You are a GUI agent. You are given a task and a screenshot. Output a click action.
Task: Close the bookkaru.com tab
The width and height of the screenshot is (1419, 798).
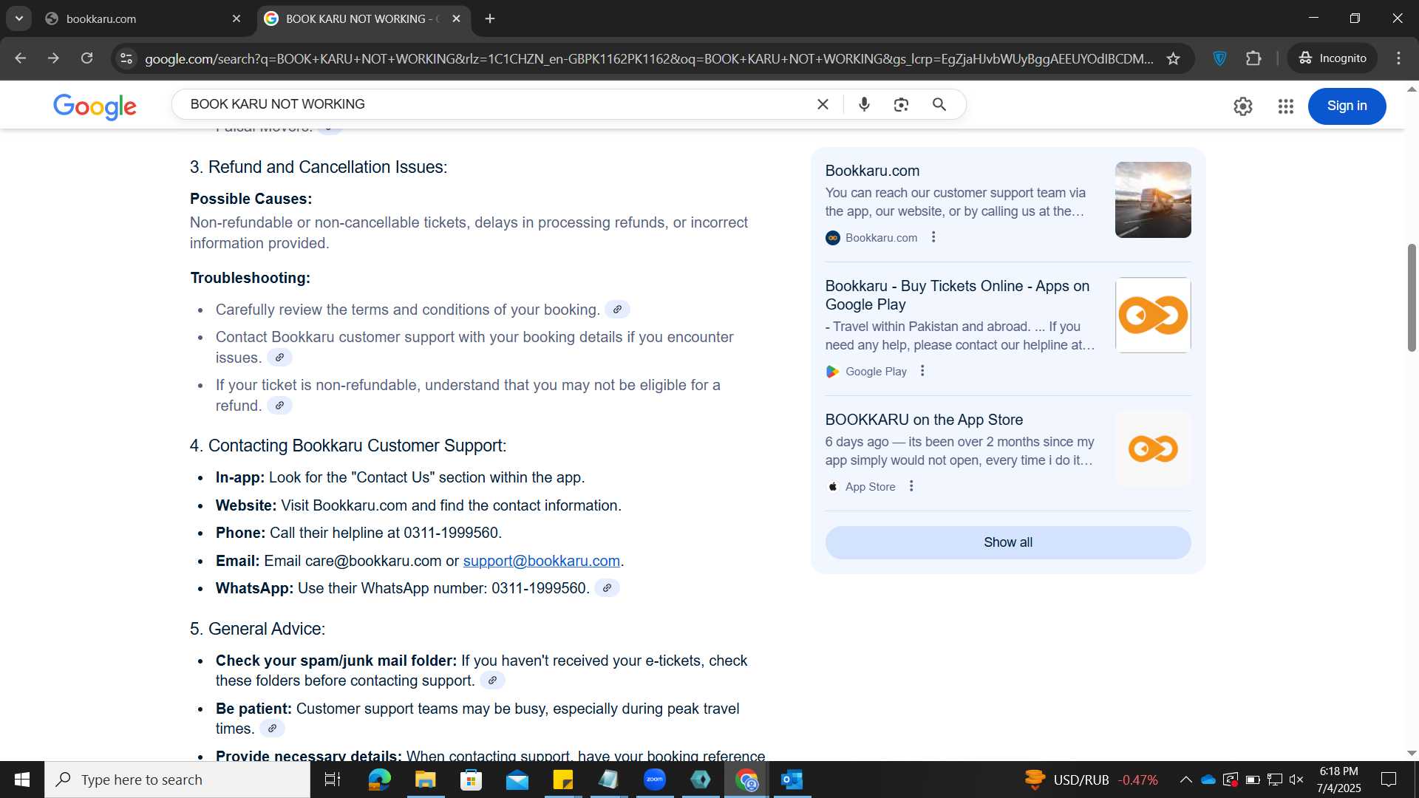coord(236,18)
